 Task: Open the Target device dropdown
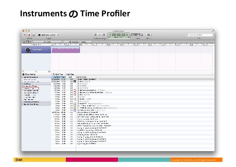[x=48, y=35]
